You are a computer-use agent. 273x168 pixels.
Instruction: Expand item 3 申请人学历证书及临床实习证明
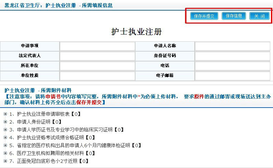[x=5, y=129]
